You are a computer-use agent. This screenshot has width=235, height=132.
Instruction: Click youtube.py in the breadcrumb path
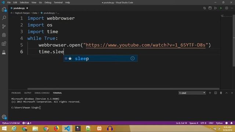[x=49, y=13]
